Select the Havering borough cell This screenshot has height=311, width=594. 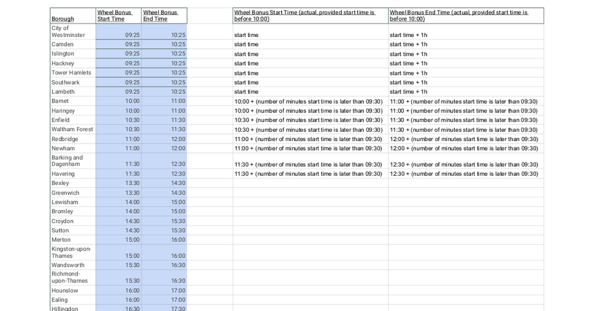(x=72, y=174)
